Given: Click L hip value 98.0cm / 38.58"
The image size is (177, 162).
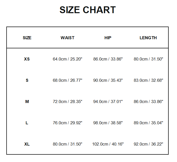Looking at the screenshot, I should (108, 123).
